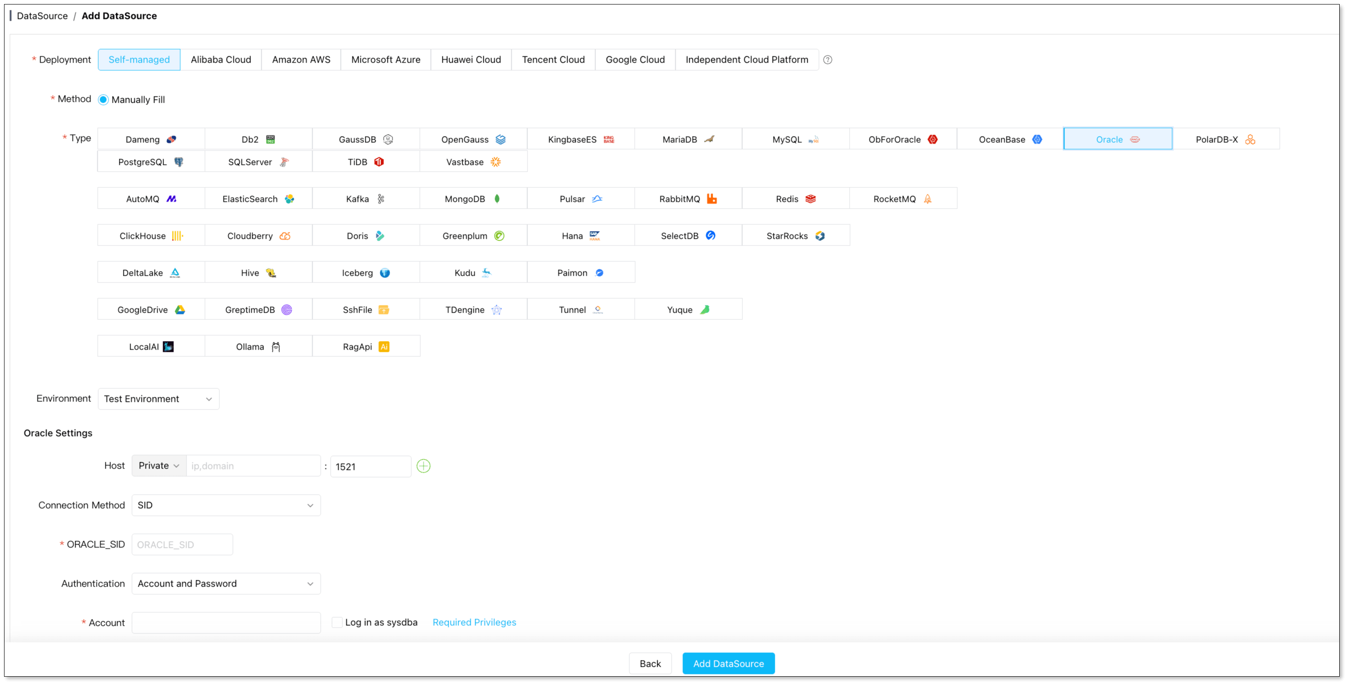Open the Required Privileges link

tap(474, 622)
